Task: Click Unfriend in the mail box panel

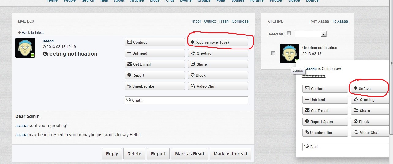Action: click(155, 53)
